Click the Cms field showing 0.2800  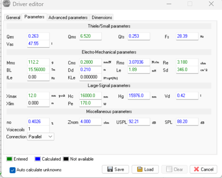(90, 62)
